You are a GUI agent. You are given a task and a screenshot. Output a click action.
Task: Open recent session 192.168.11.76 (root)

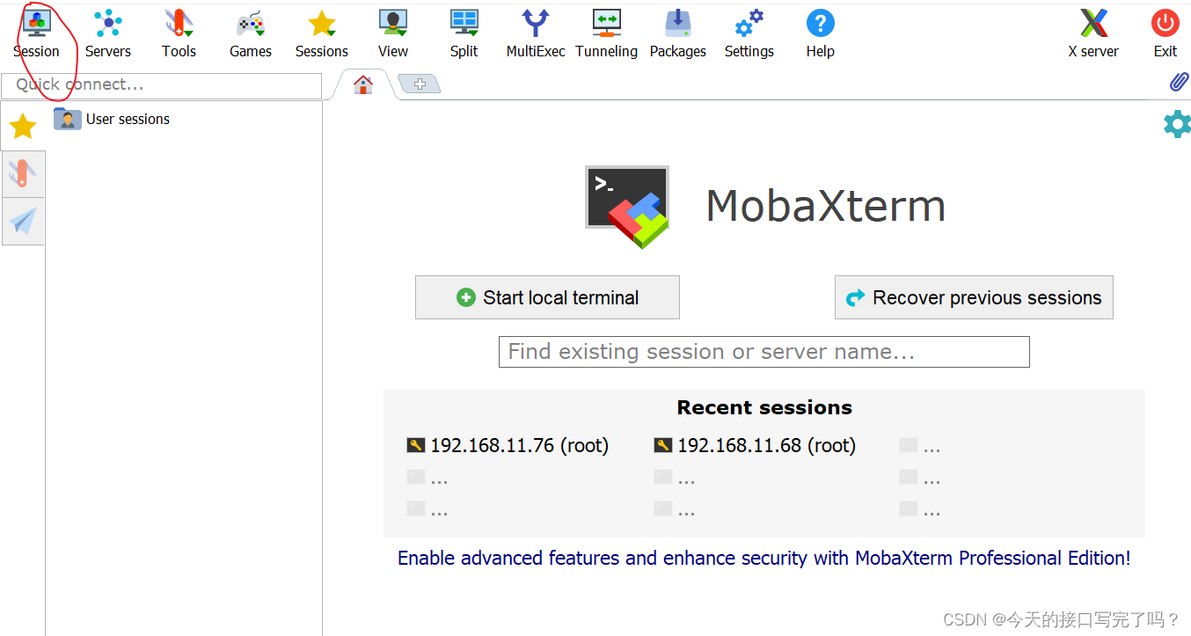click(519, 445)
